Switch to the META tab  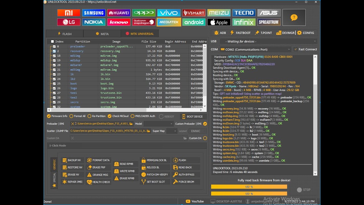102,34
